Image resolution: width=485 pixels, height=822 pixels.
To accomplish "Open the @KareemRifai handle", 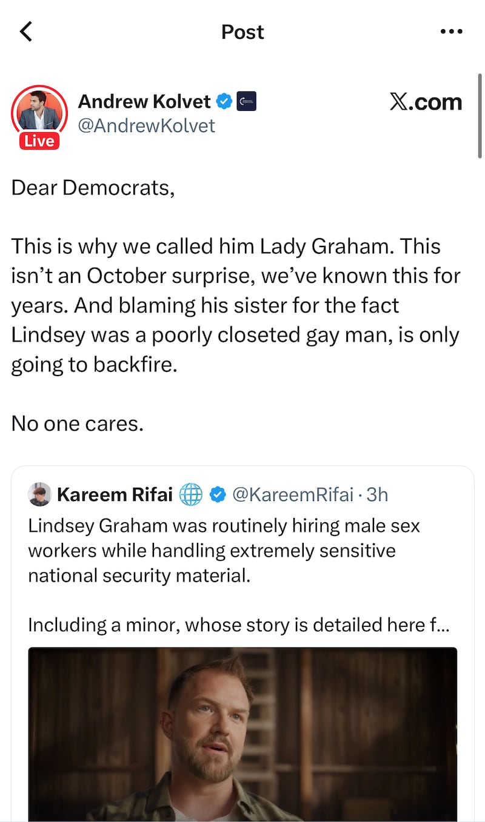I will [292, 494].
